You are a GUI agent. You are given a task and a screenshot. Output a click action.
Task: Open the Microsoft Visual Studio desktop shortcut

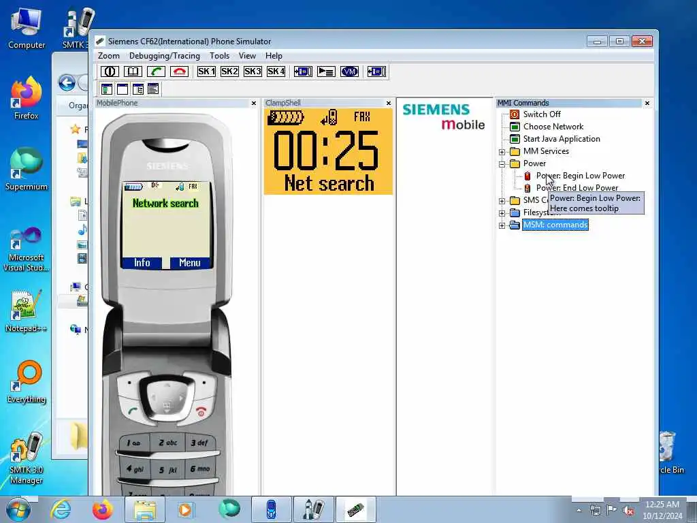click(27, 249)
